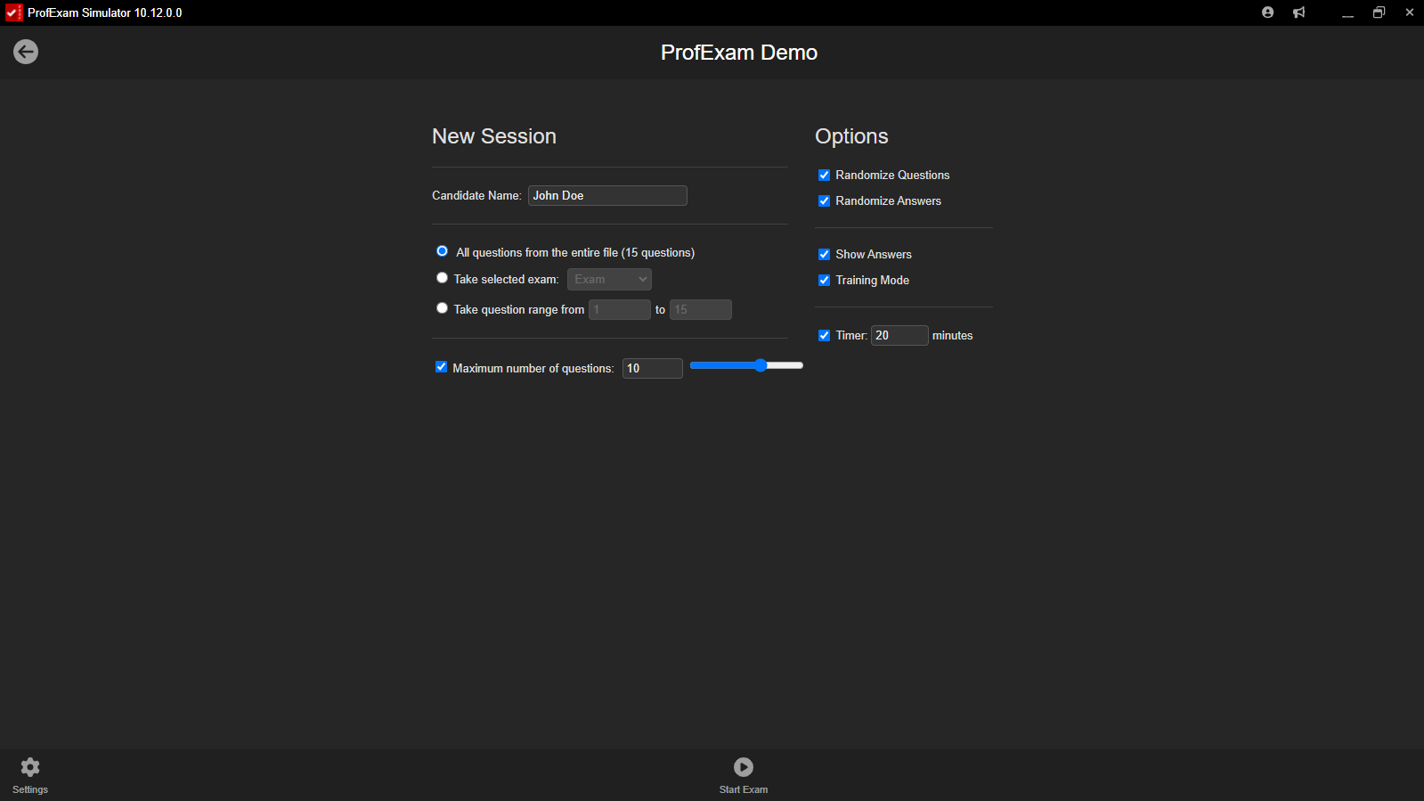Open the announcements megaphone icon
1424x801 pixels.
tap(1299, 12)
